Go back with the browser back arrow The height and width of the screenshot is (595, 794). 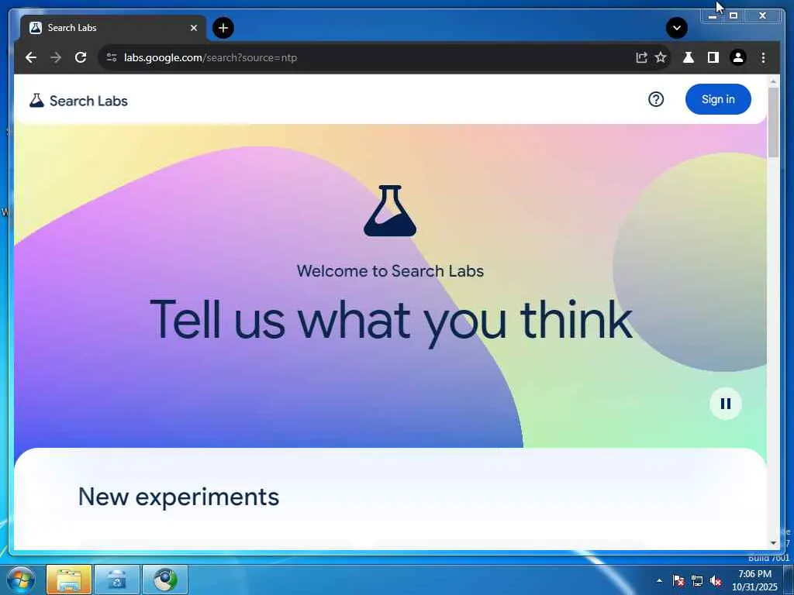(x=31, y=57)
